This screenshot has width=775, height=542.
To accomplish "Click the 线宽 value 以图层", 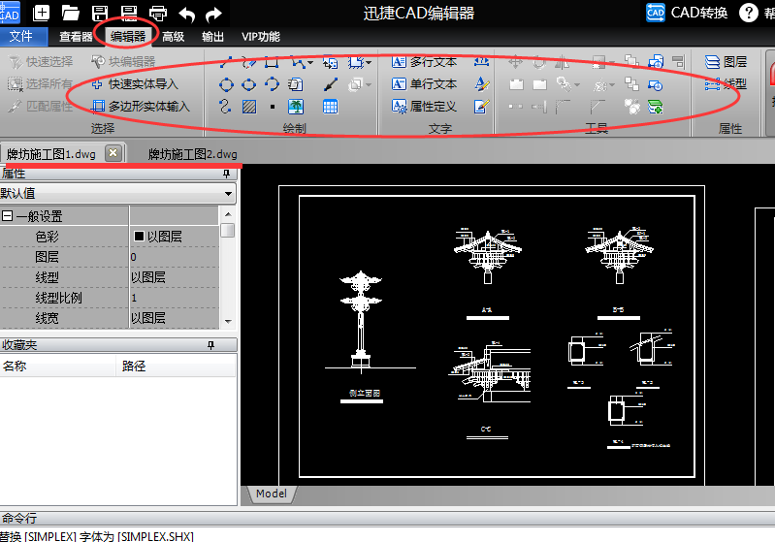I will [174, 318].
